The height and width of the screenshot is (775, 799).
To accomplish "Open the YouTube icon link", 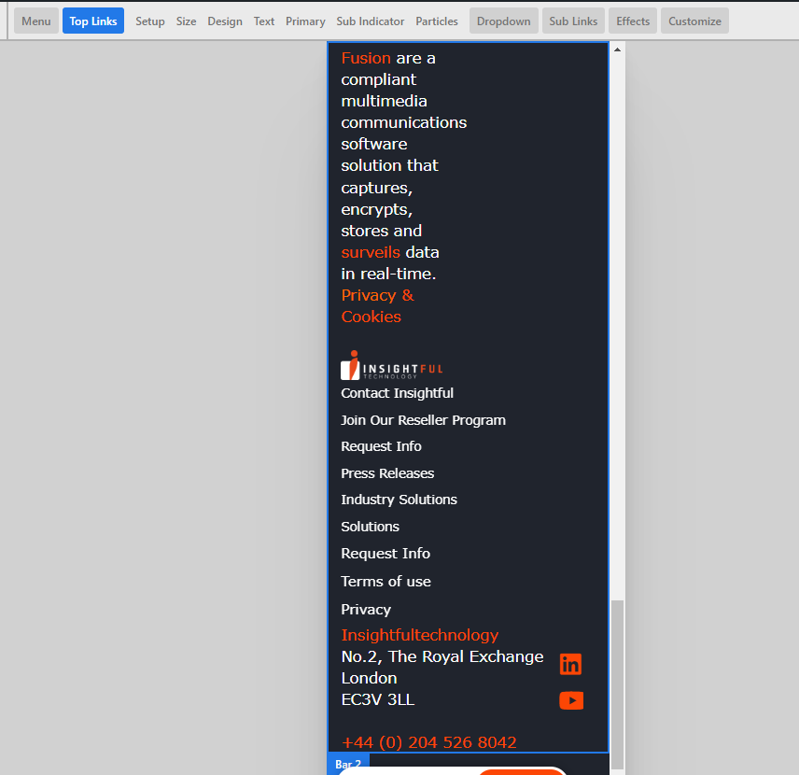I will [571, 700].
